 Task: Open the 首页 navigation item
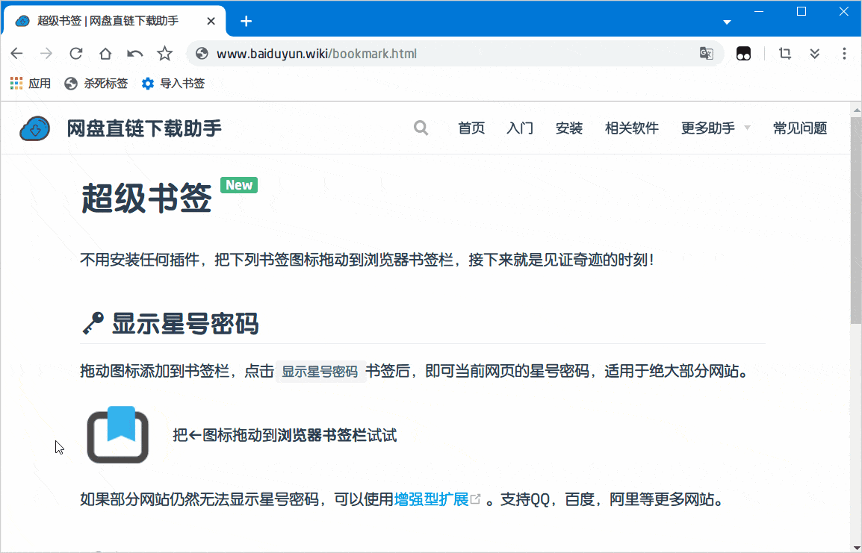click(x=471, y=128)
